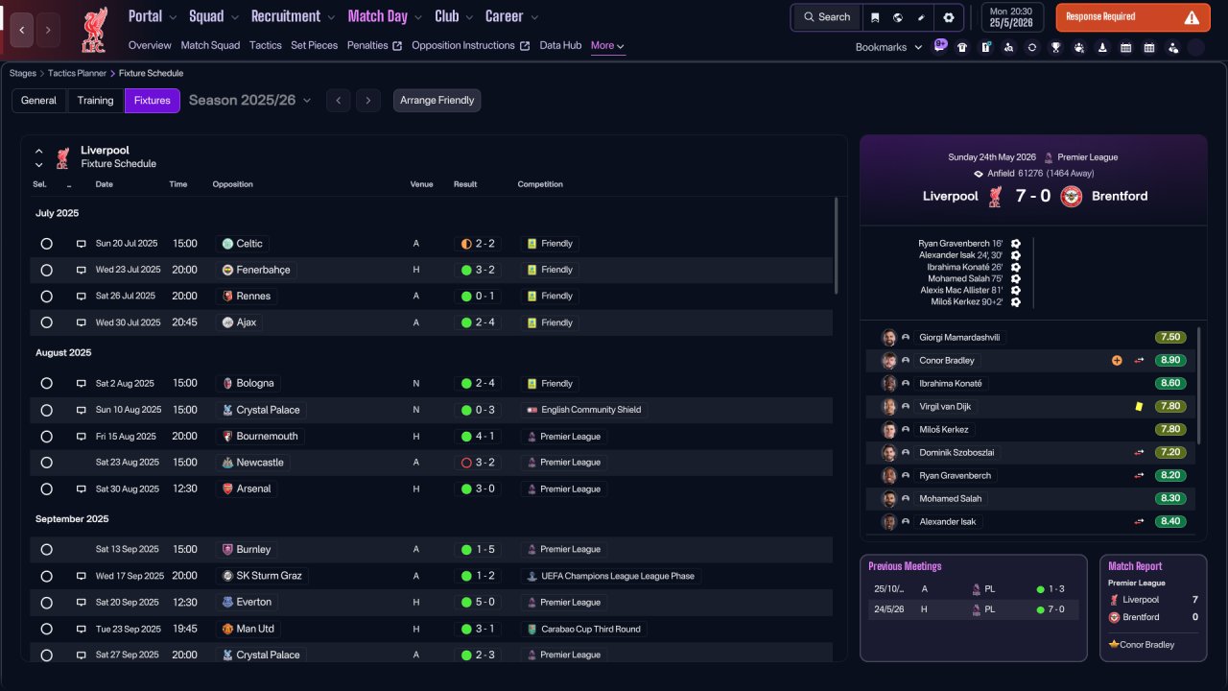Click the Response Required button
The width and height of the screenshot is (1228, 691).
(x=1133, y=17)
